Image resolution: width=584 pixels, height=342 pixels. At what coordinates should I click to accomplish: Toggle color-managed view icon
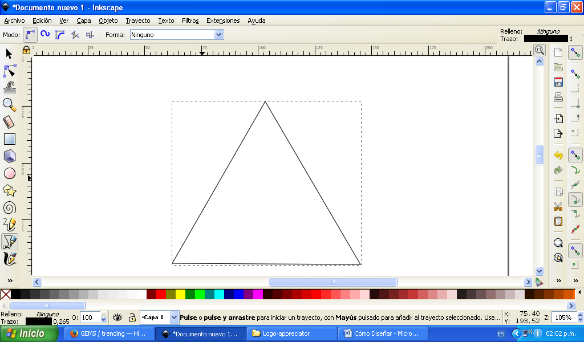[x=540, y=282]
